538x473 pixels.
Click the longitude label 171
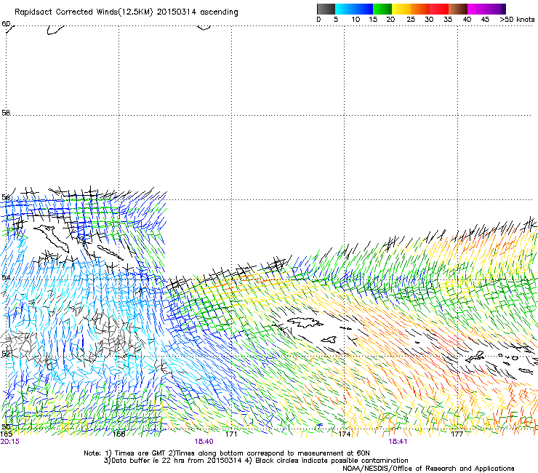pyautogui.click(x=231, y=434)
